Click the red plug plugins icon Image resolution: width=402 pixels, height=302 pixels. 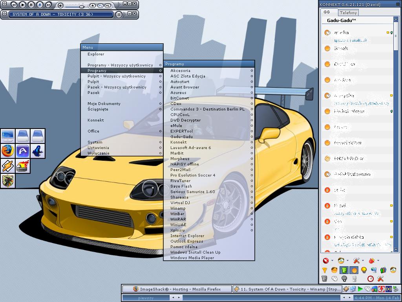pyautogui.click(x=372, y=261)
